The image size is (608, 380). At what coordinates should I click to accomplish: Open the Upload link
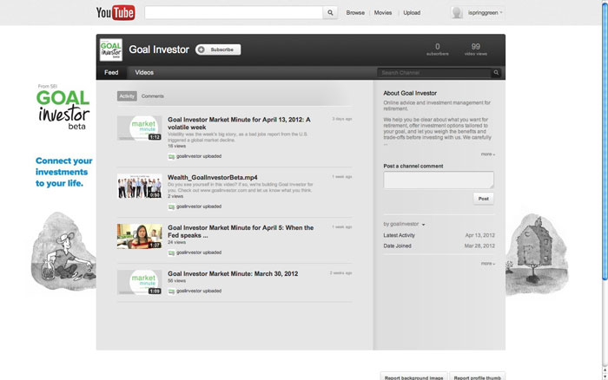tap(412, 13)
